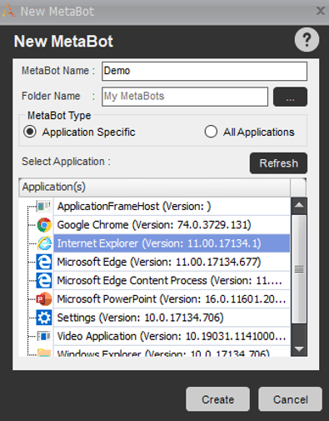Click the Microsoft Edge icon in list
Viewport: 329px width, 421px height.
click(44, 262)
